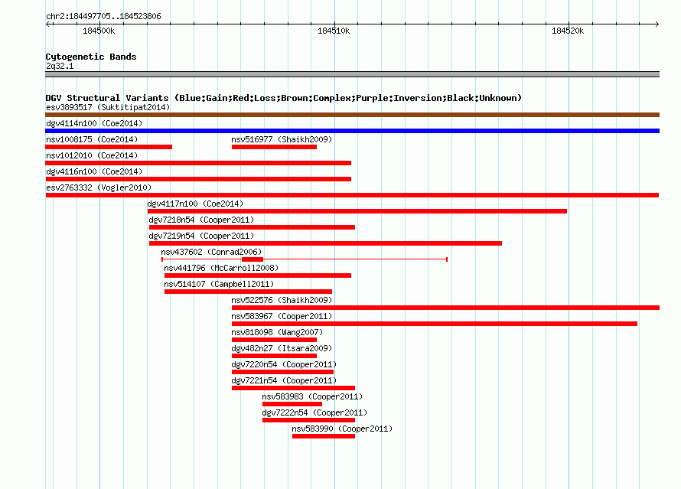This screenshot has width=681, height=489.
Task: Click the red bar under dgv7222n54
Action: click(309, 420)
